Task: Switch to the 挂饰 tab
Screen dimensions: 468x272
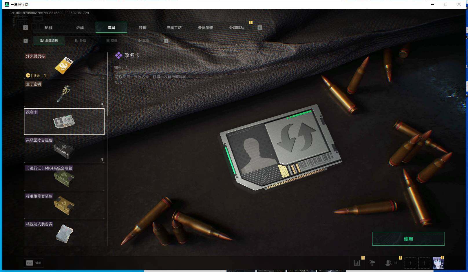Action: click(x=143, y=28)
